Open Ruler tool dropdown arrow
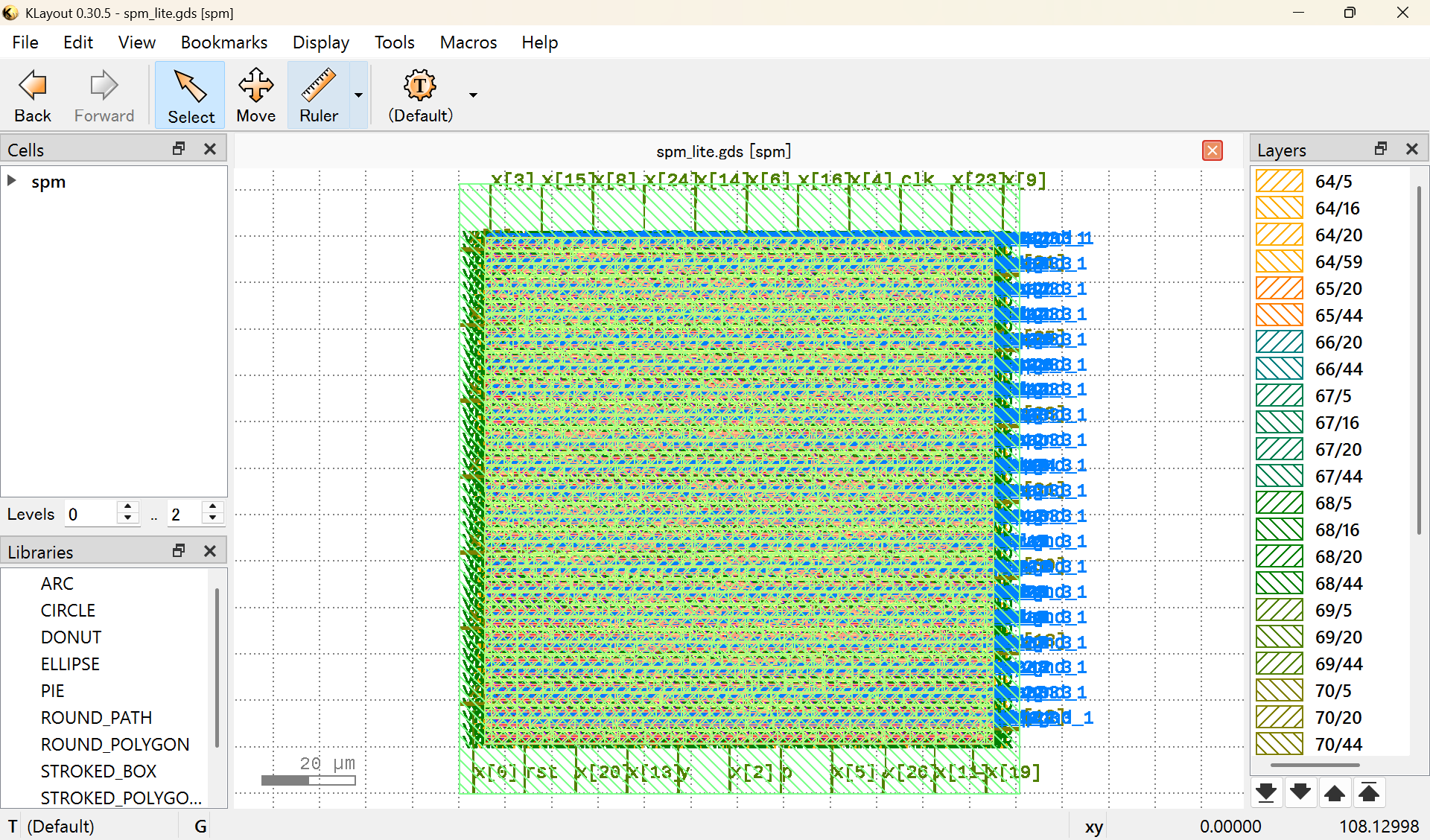Screen dimensions: 1430x840 (x=358, y=95)
